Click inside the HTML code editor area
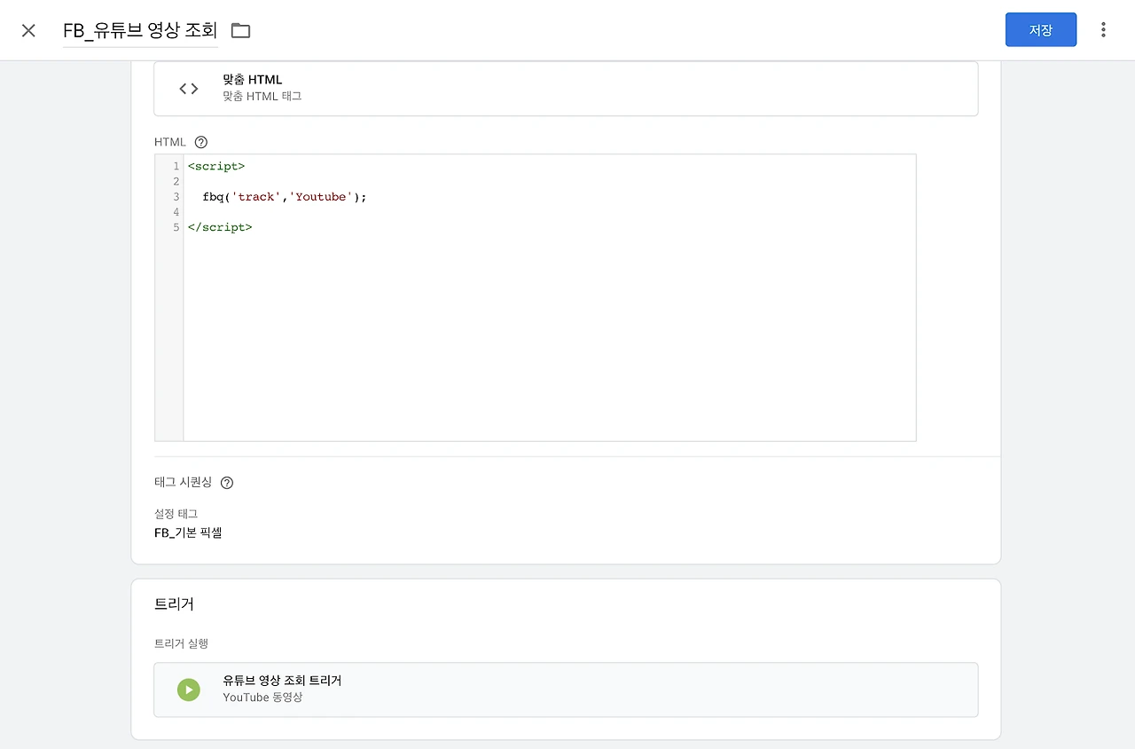Image resolution: width=1135 pixels, height=749 pixels. click(x=550, y=297)
